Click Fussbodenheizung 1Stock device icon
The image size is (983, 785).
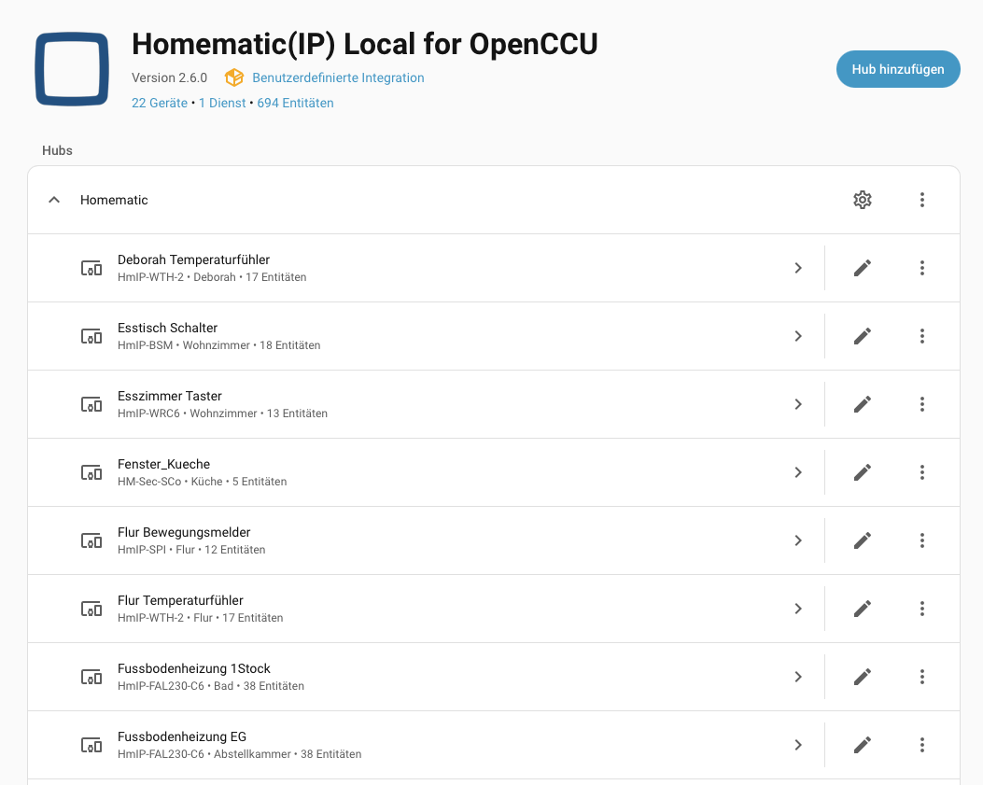91,677
